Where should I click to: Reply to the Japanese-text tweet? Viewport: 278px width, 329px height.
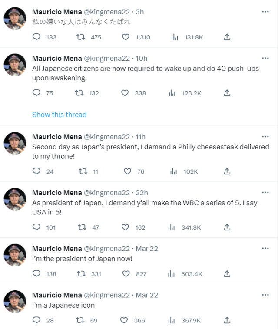37,37
